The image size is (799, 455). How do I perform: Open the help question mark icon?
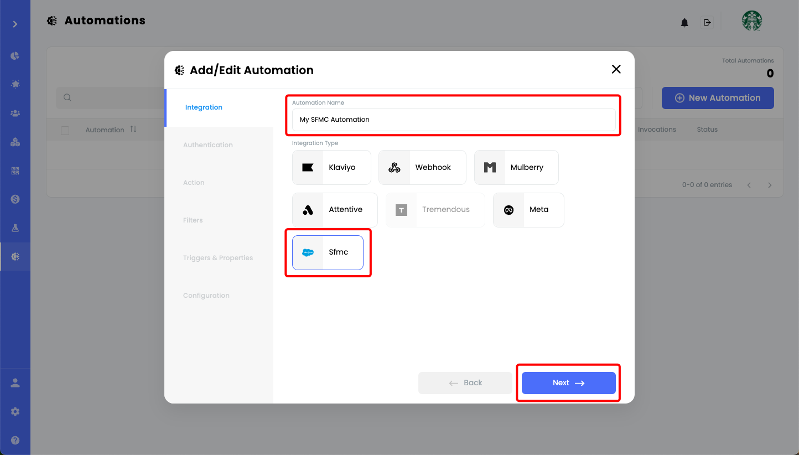(x=15, y=441)
